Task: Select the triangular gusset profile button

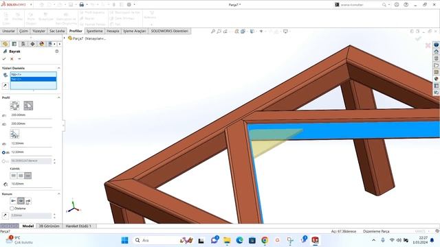Action: click(x=28, y=106)
